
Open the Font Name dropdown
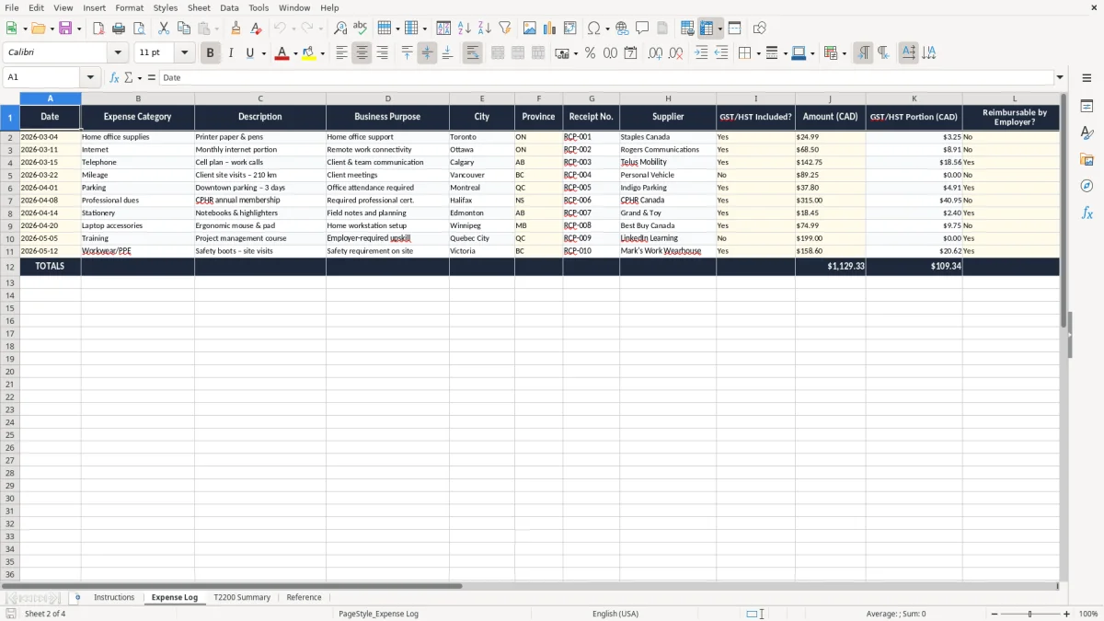click(x=118, y=53)
